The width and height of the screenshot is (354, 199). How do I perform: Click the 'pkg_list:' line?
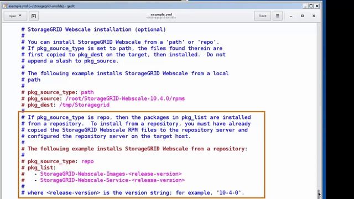[x=38, y=167]
